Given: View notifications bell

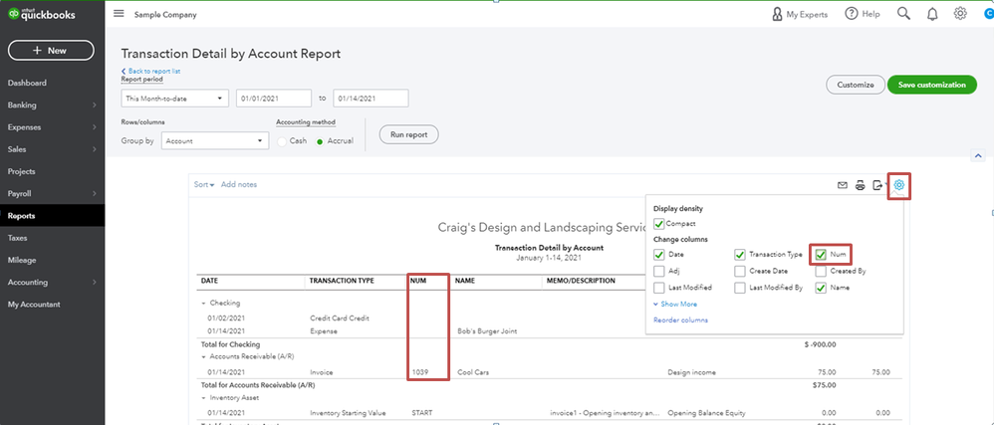Looking at the screenshot, I should click(x=932, y=14).
